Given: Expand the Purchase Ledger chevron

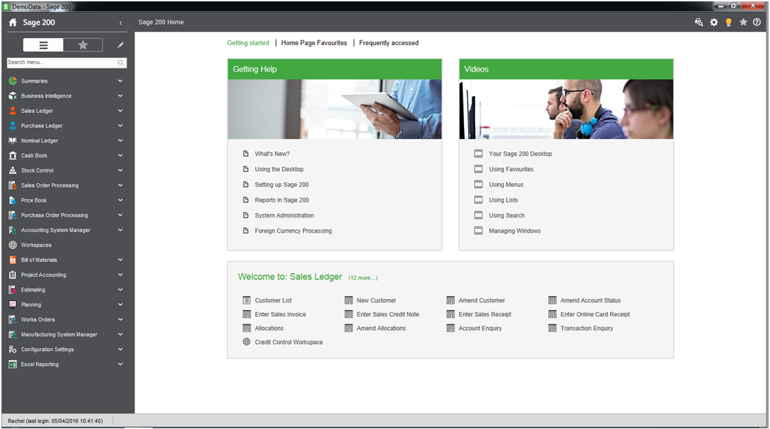Looking at the screenshot, I should (x=120, y=126).
